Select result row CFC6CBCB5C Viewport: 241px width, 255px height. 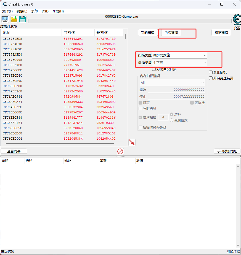[62, 128]
